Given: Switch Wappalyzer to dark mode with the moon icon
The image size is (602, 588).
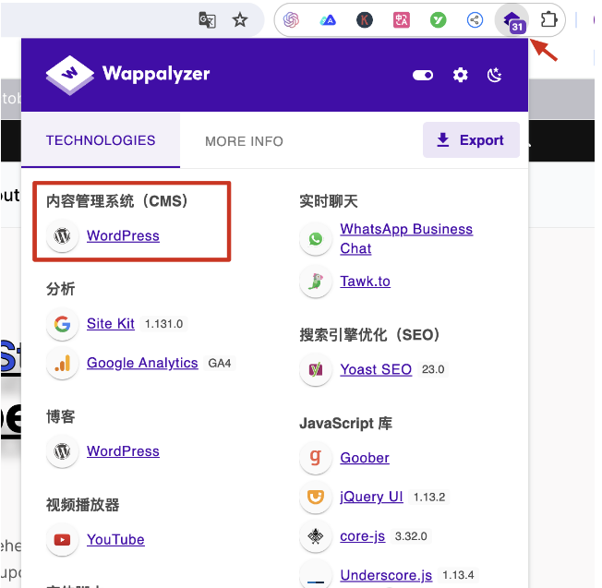Looking at the screenshot, I should (x=495, y=75).
